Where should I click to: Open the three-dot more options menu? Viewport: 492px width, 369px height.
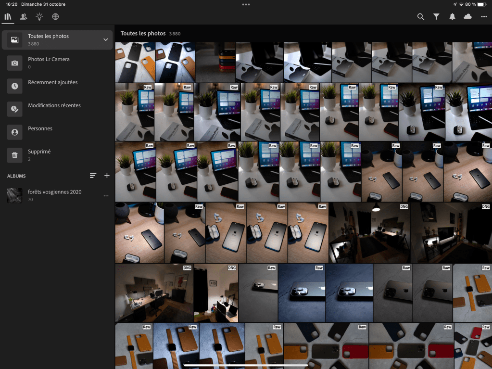pos(484,17)
